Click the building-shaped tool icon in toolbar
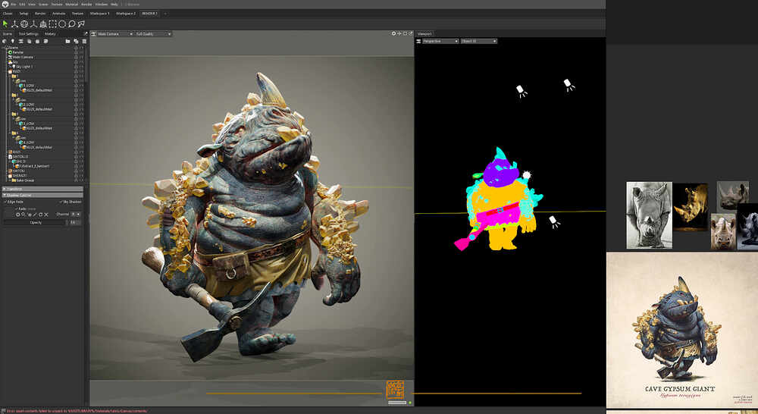The height and width of the screenshot is (414, 758). pos(43,24)
